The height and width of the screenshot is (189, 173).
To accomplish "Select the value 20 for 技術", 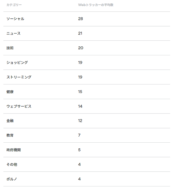I will click(80, 48).
